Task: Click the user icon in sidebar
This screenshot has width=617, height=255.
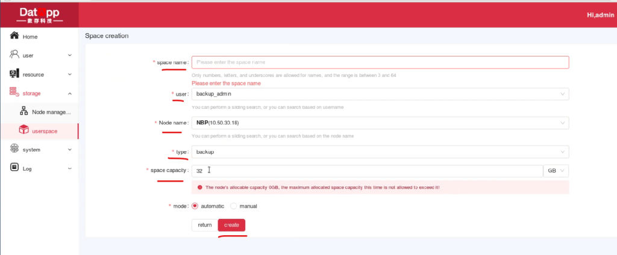Action: (14, 55)
